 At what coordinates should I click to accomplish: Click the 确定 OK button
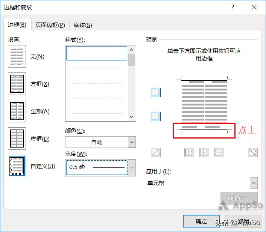point(201,221)
